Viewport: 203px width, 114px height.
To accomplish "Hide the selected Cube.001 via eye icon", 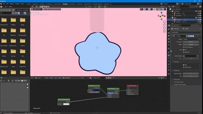I will click(x=198, y=20).
